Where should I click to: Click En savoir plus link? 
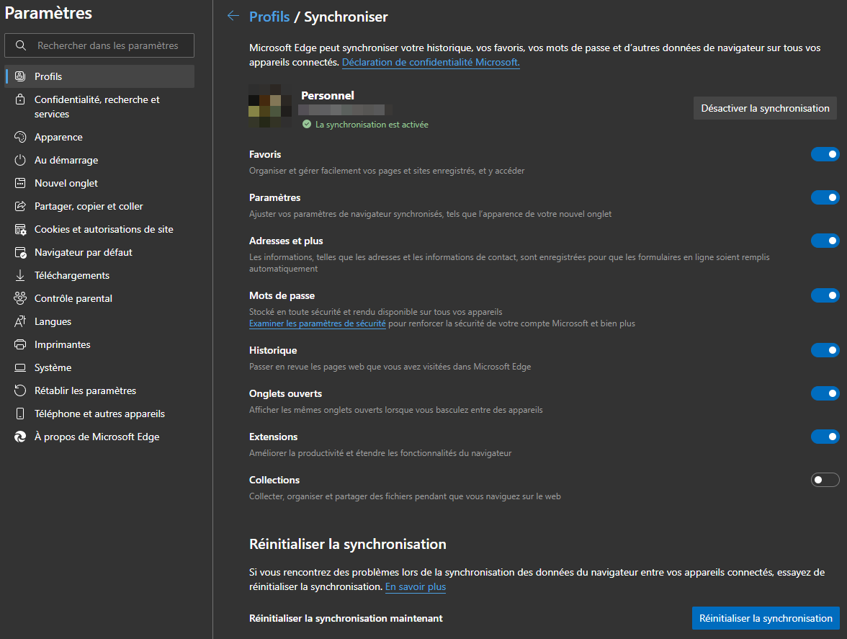point(416,586)
